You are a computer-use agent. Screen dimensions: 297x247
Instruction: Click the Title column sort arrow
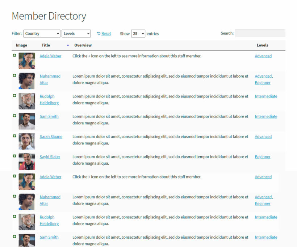pos(68,45)
